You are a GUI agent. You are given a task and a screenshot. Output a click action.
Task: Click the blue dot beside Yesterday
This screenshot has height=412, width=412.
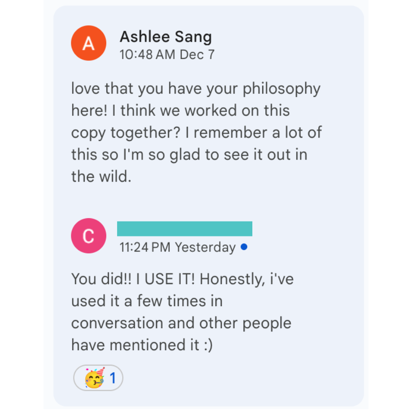point(244,247)
